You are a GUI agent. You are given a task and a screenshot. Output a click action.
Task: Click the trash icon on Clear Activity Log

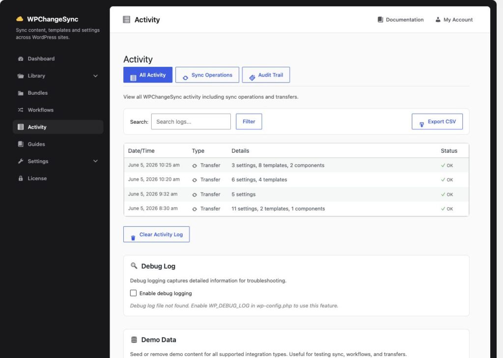tap(133, 238)
